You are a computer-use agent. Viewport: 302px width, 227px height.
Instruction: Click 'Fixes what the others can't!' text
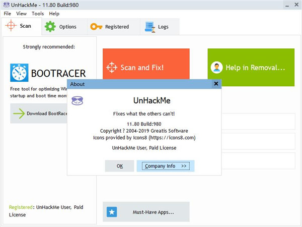point(144,113)
